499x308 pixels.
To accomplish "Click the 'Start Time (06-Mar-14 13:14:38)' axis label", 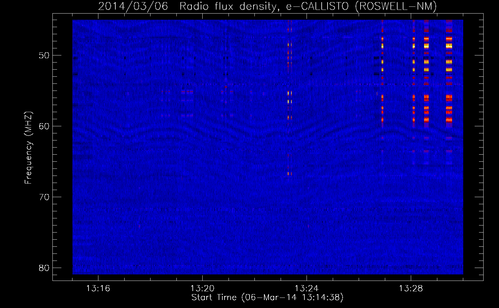I will (267, 298).
